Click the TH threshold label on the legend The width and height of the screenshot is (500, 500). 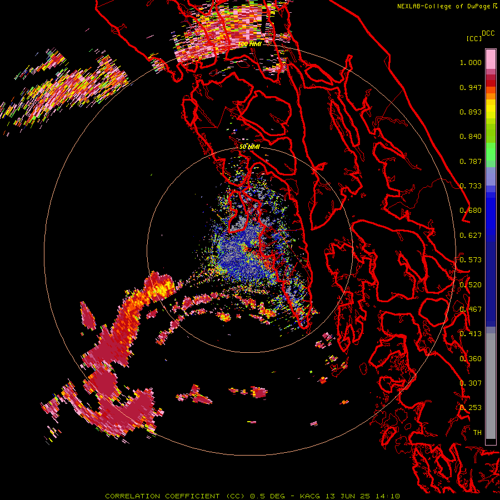pyautogui.click(x=477, y=433)
